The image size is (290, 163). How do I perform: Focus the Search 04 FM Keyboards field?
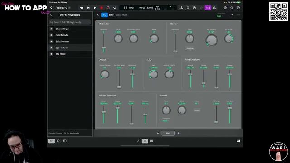(70, 22)
